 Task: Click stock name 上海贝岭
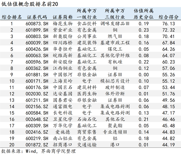pos(63,81)
